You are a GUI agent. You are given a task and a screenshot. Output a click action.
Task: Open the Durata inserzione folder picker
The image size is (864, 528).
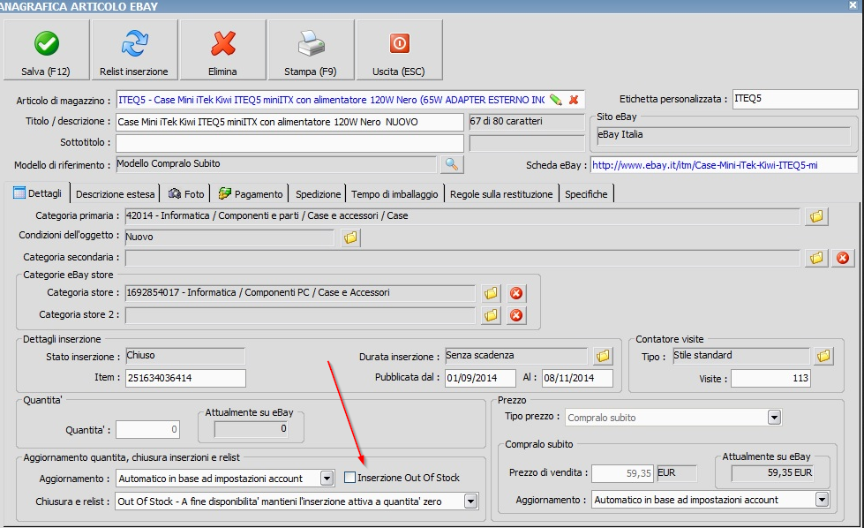[x=603, y=356]
